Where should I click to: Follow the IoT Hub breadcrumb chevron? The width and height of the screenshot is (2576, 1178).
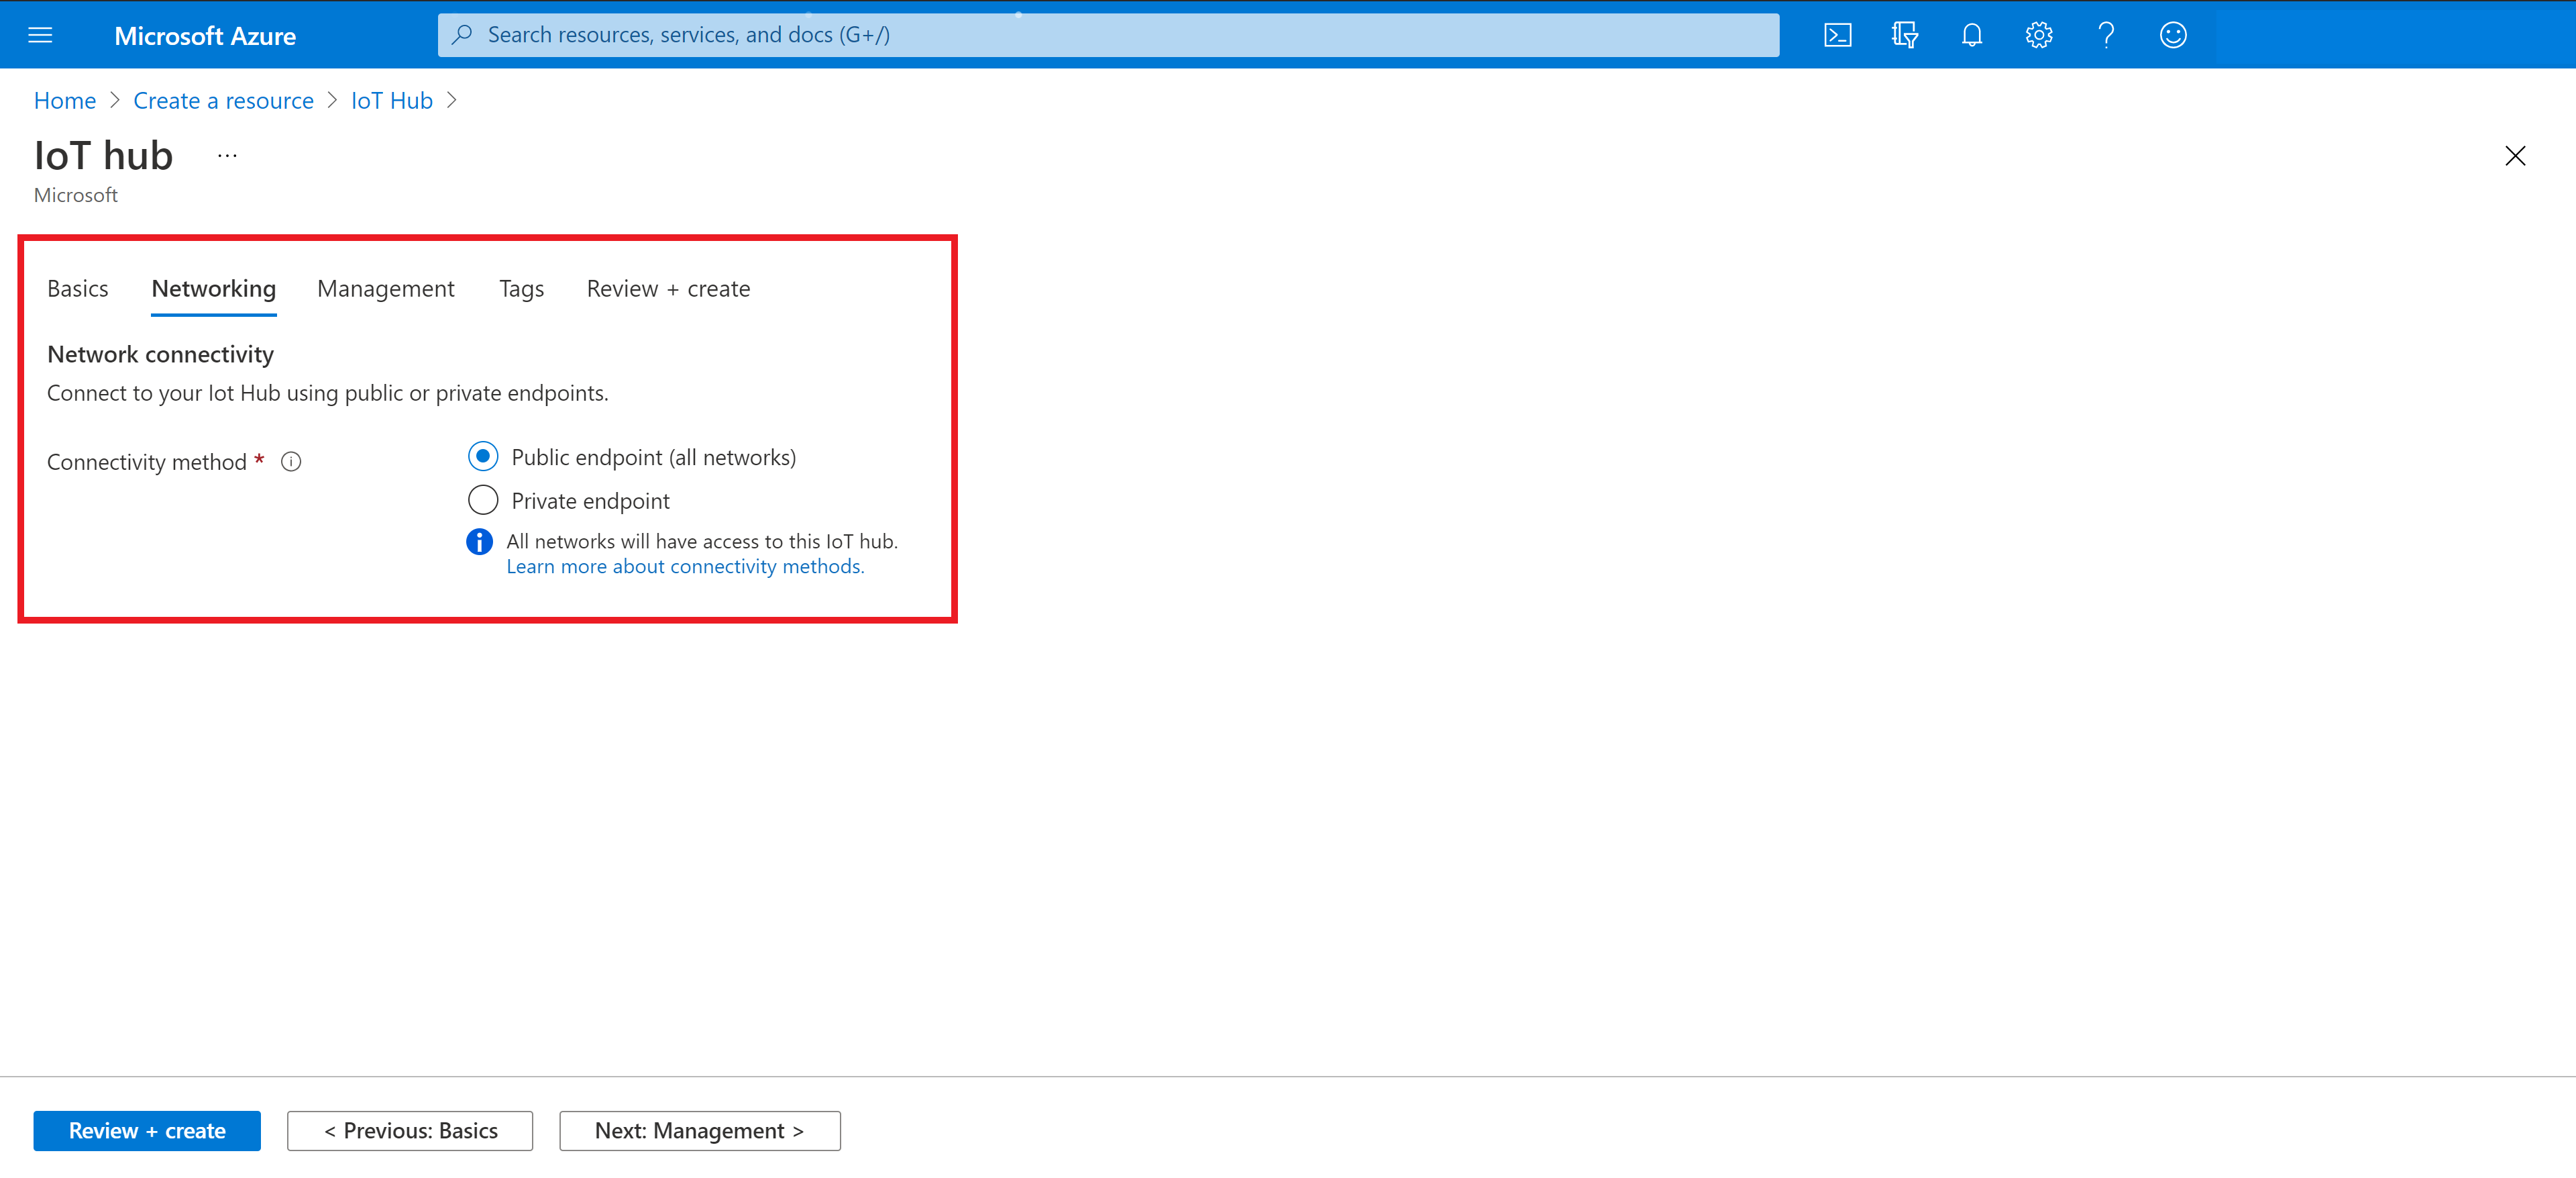[x=451, y=100]
